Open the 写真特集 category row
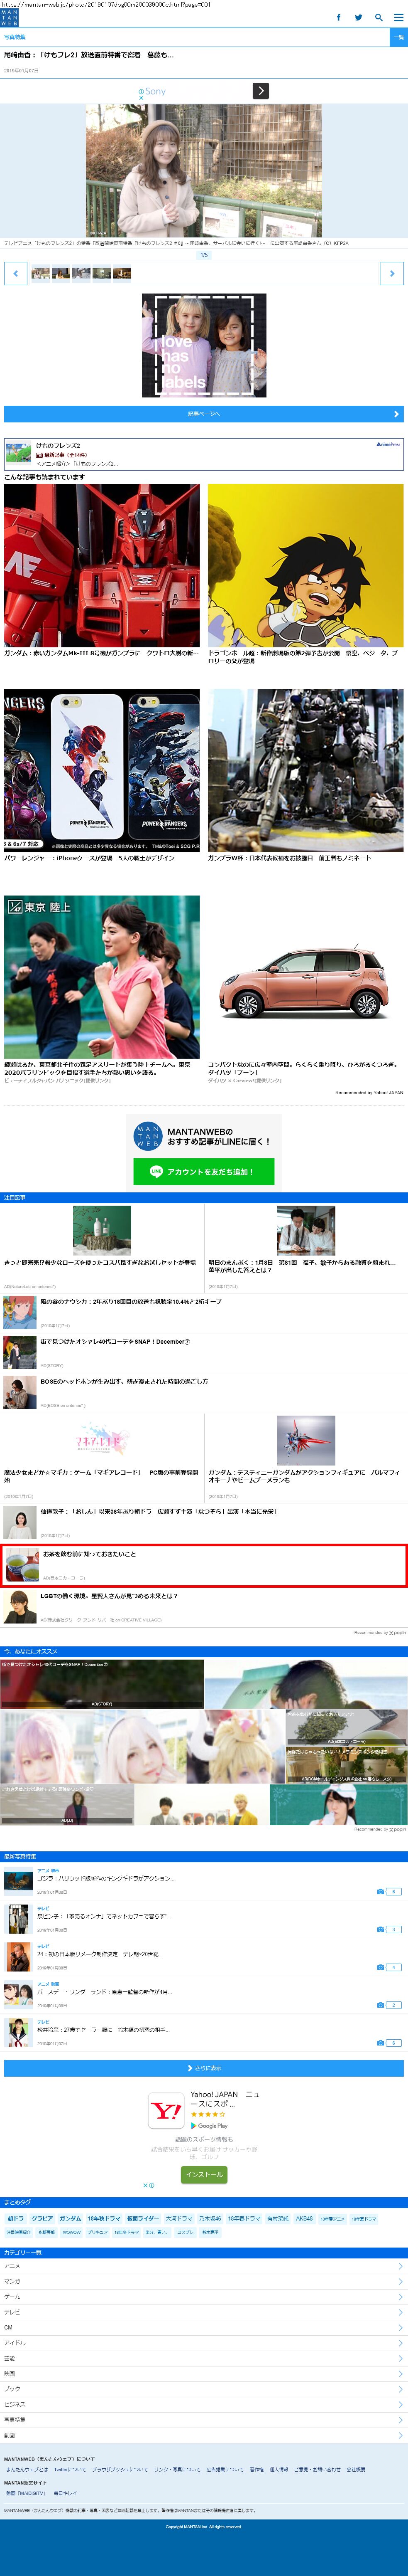Viewport: 408px width, 2576px height. coord(203,2420)
